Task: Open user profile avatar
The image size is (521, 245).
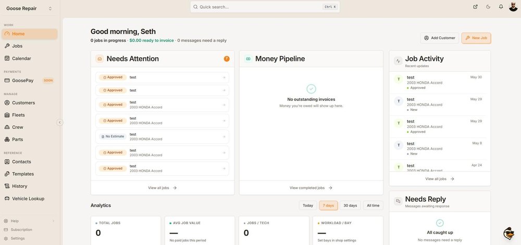Action: pyautogui.click(x=513, y=7)
